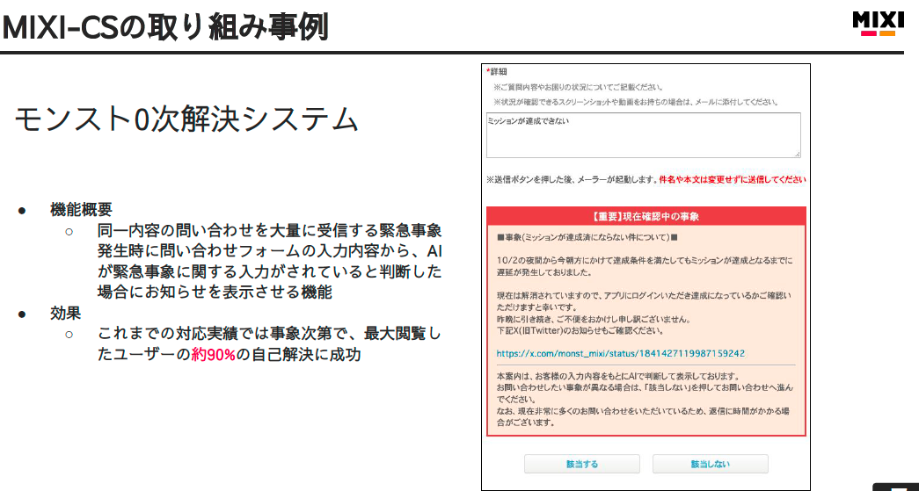Click the 下記X(旧Twitter)のお知らせ line
This screenshot has width=919, height=491.
[x=580, y=330]
